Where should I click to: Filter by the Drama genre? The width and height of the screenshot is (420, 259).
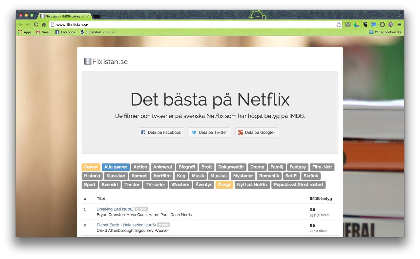[257, 167]
